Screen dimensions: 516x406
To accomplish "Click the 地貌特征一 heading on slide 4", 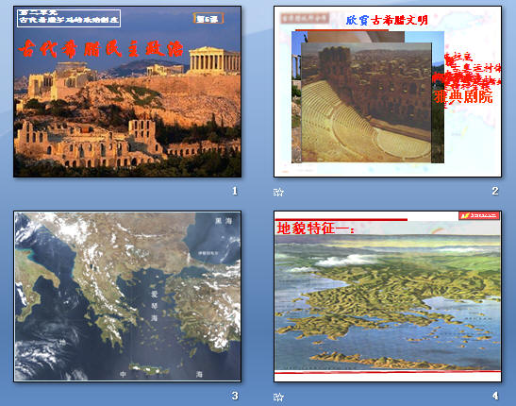I will pos(315,228).
